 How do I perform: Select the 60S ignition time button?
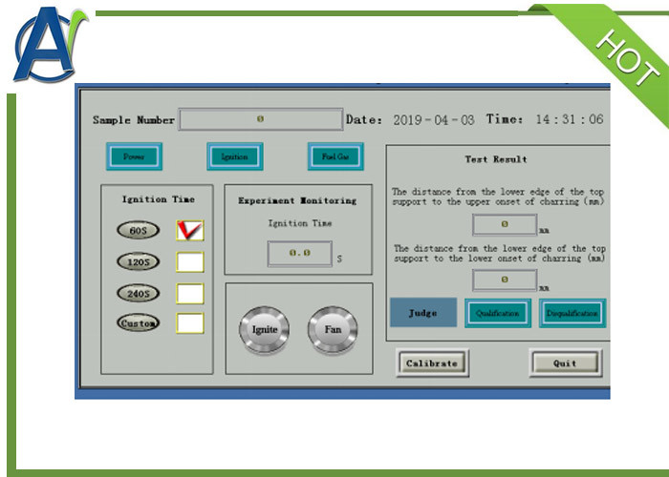pyautogui.click(x=138, y=230)
